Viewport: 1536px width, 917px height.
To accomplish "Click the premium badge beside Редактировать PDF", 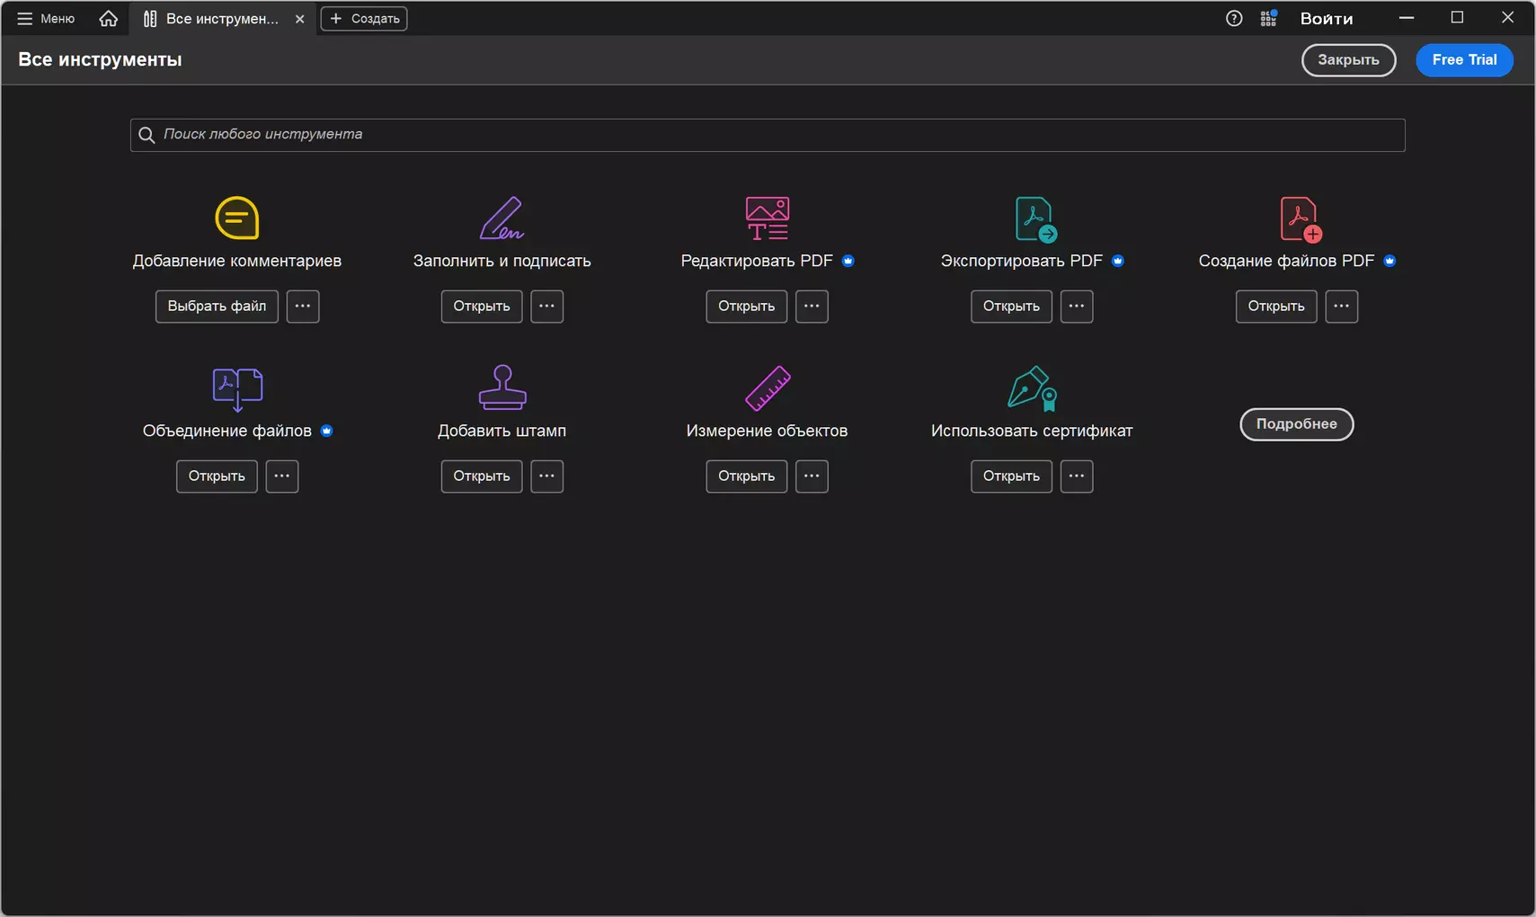I will point(848,261).
